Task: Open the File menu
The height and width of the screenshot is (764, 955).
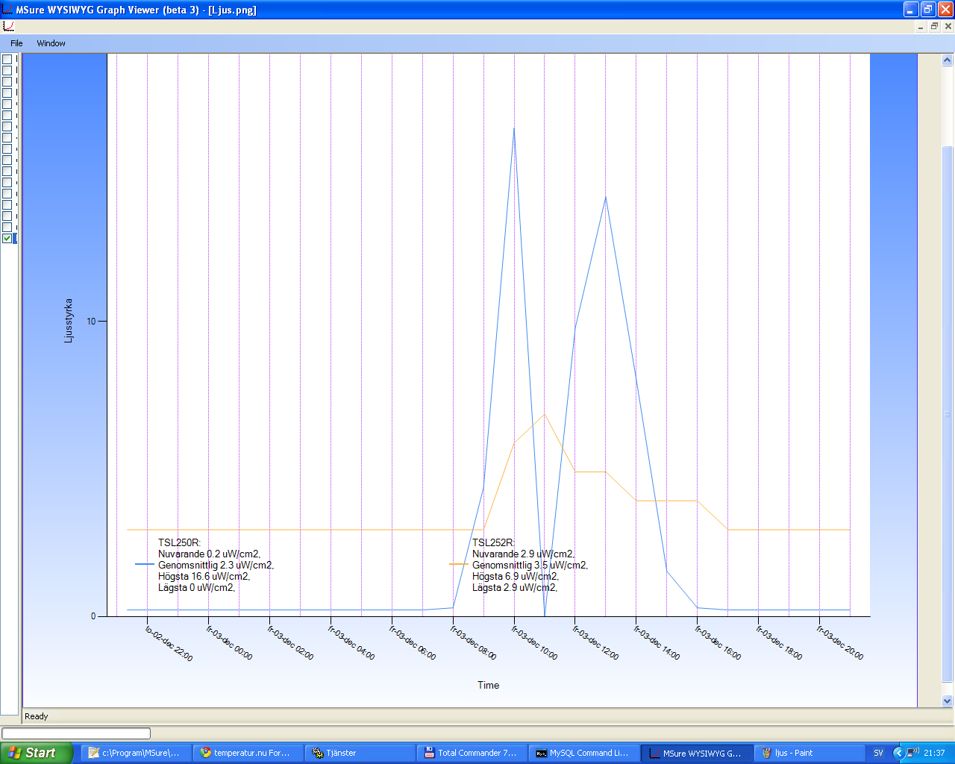Action: click(16, 43)
